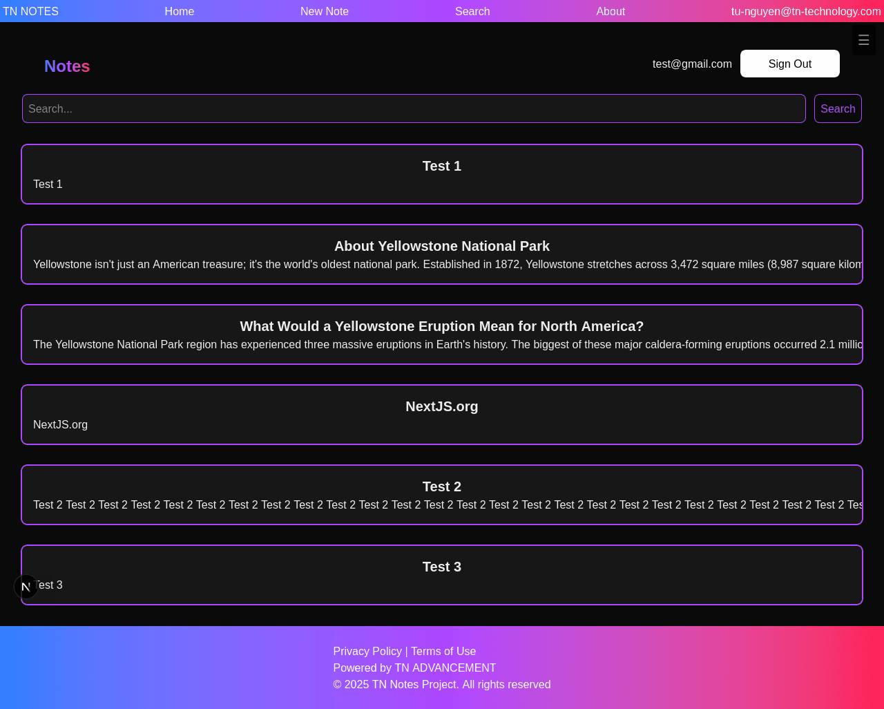Click the TN NOTES brand link

coord(30,11)
